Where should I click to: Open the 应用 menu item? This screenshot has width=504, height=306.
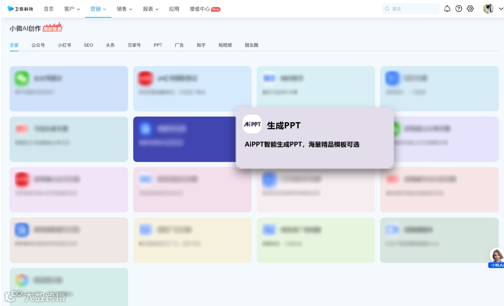coord(174,9)
